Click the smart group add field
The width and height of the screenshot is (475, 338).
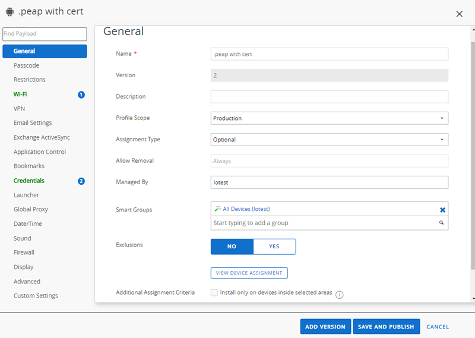[330, 223]
